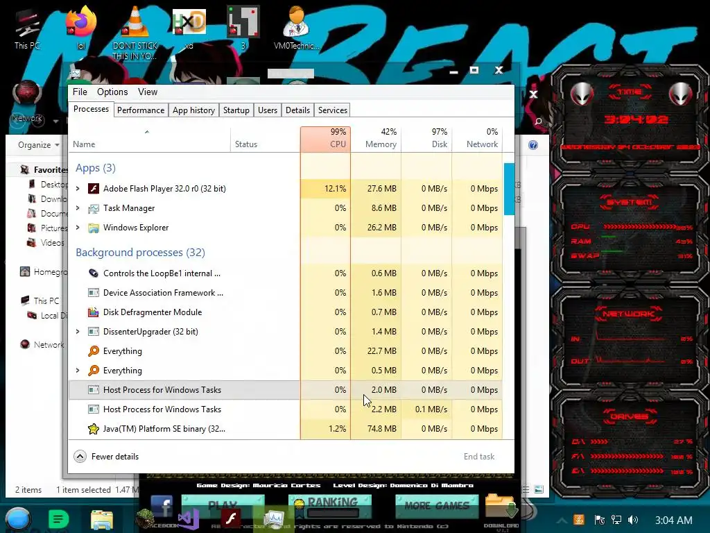Expand Adobe Flash Player process group
The width and height of the screenshot is (710, 533).
[x=78, y=189]
